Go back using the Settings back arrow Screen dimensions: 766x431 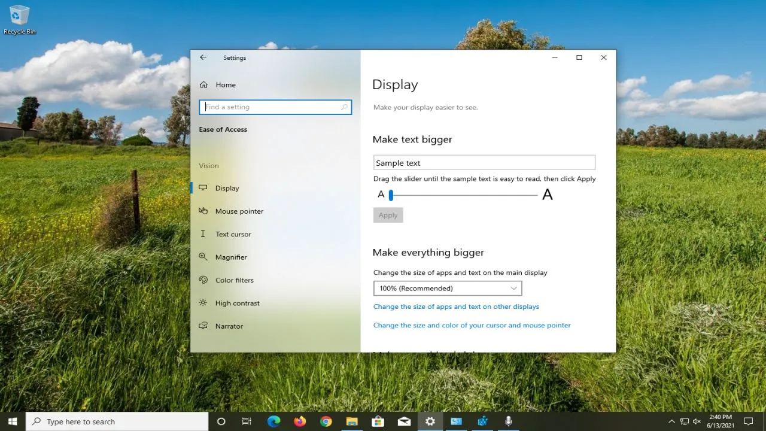203,57
